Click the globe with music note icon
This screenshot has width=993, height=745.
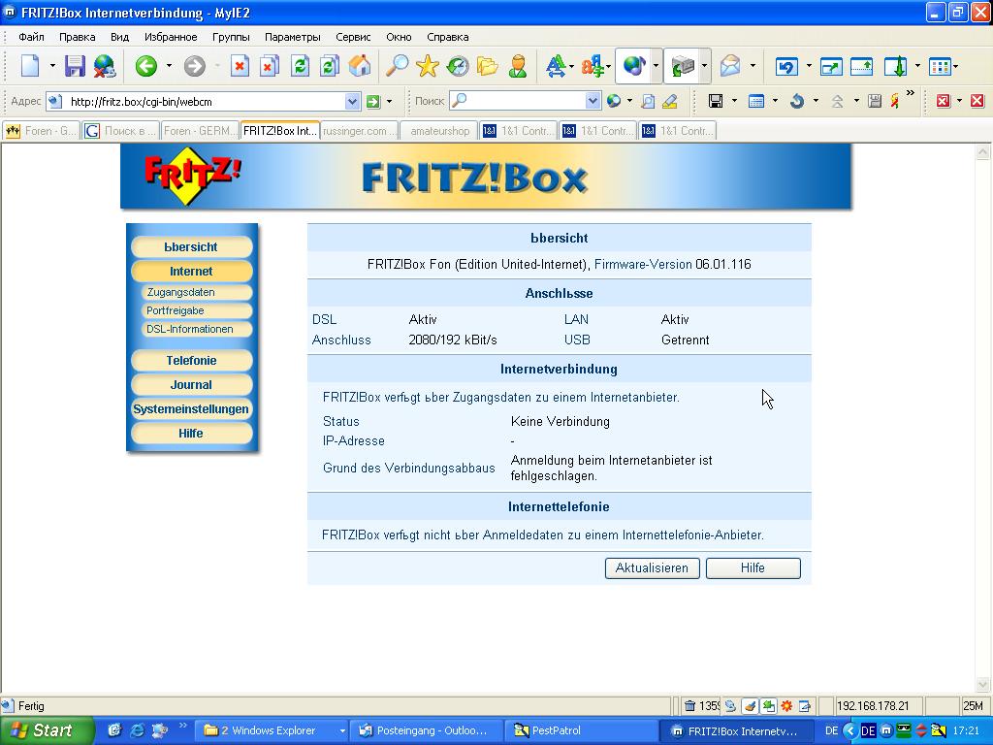(x=634, y=65)
